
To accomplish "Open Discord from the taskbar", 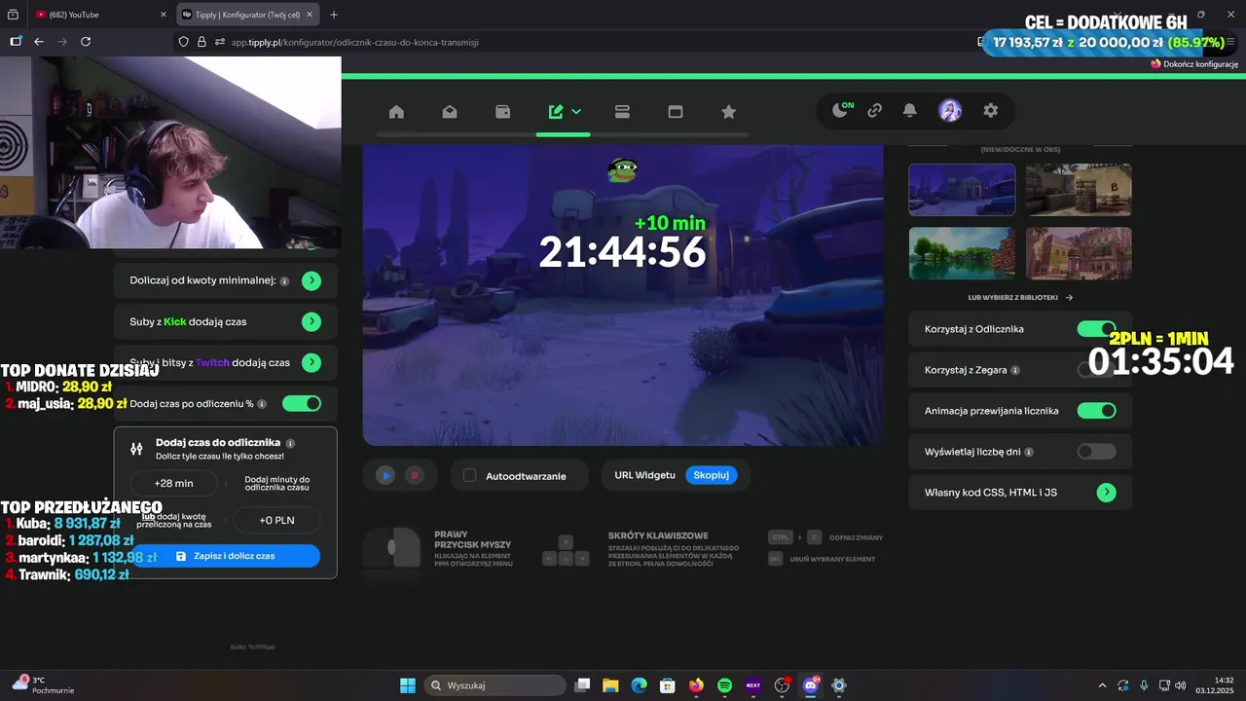I will 811,685.
